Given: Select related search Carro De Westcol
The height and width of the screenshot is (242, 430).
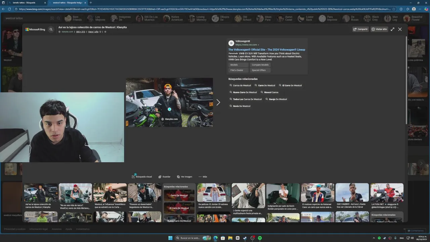Looking at the screenshot, I should pos(265,85).
